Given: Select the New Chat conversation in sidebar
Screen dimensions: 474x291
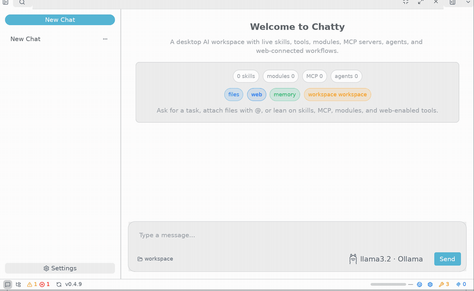Looking at the screenshot, I should pyautogui.click(x=60, y=39).
